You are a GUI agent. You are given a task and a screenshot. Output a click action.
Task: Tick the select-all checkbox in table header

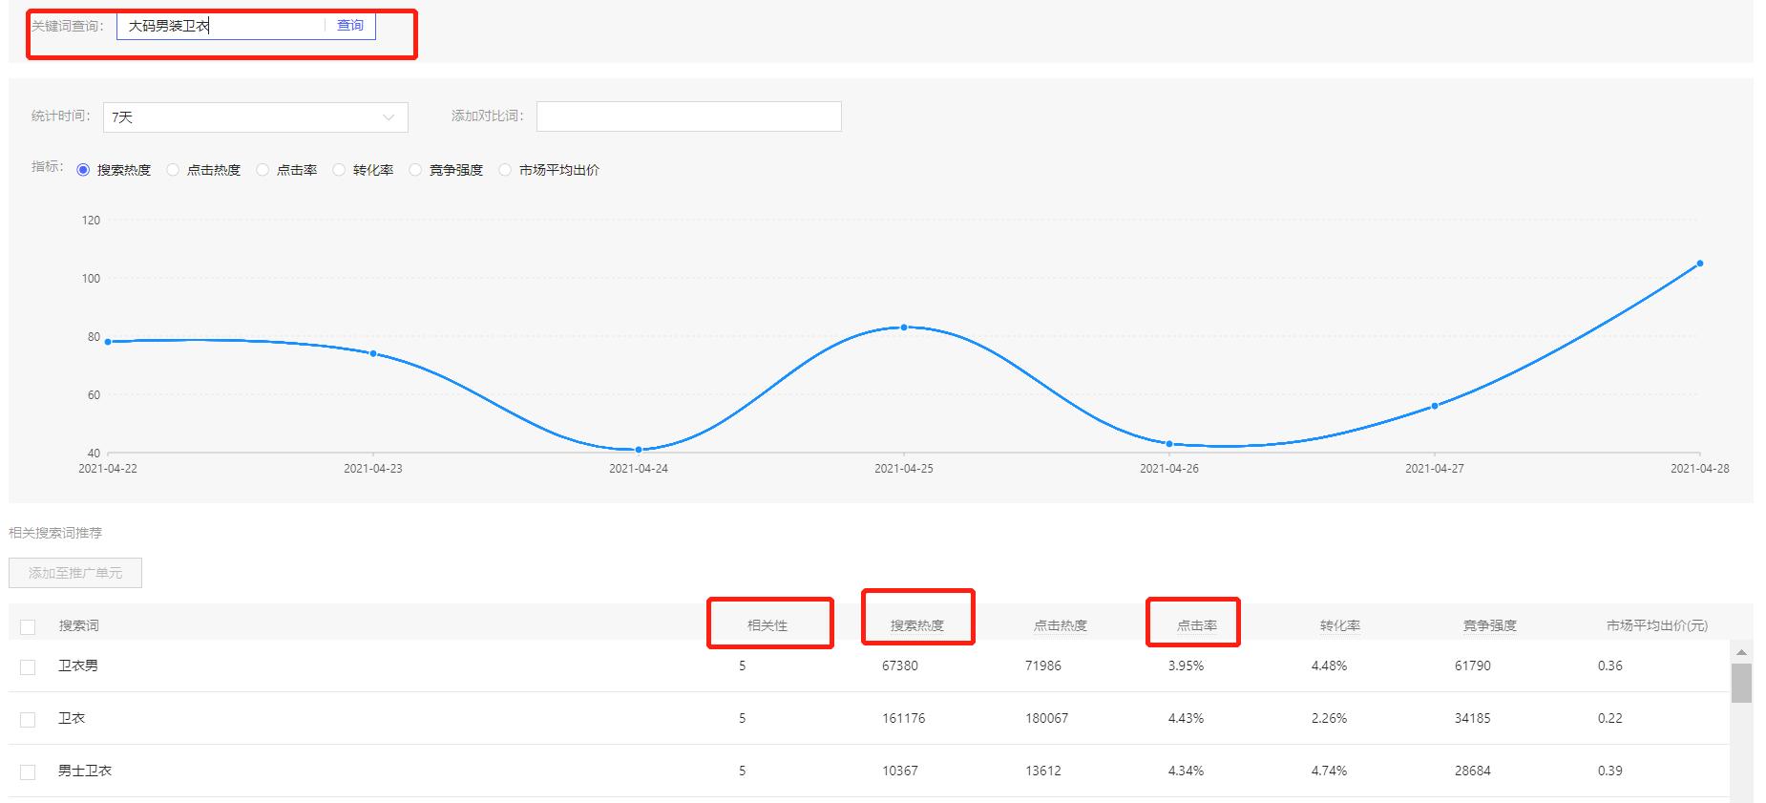[x=28, y=627]
